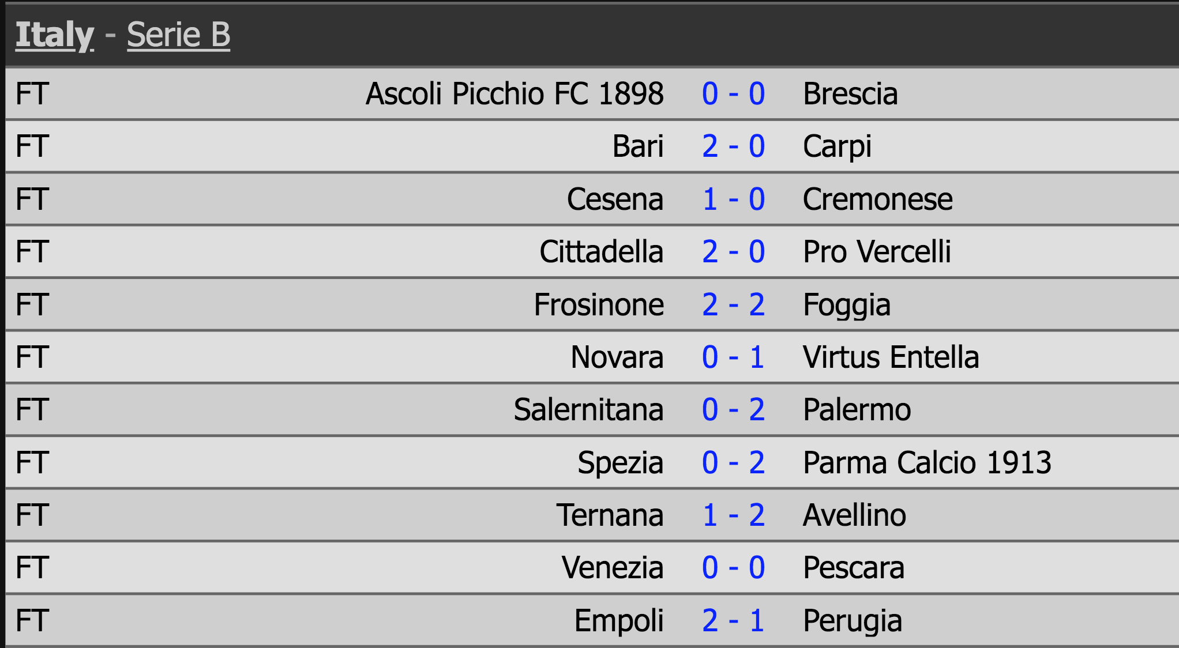The image size is (1179, 648).
Task: Click the Frosinone team name
Action: click(x=599, y=305)
